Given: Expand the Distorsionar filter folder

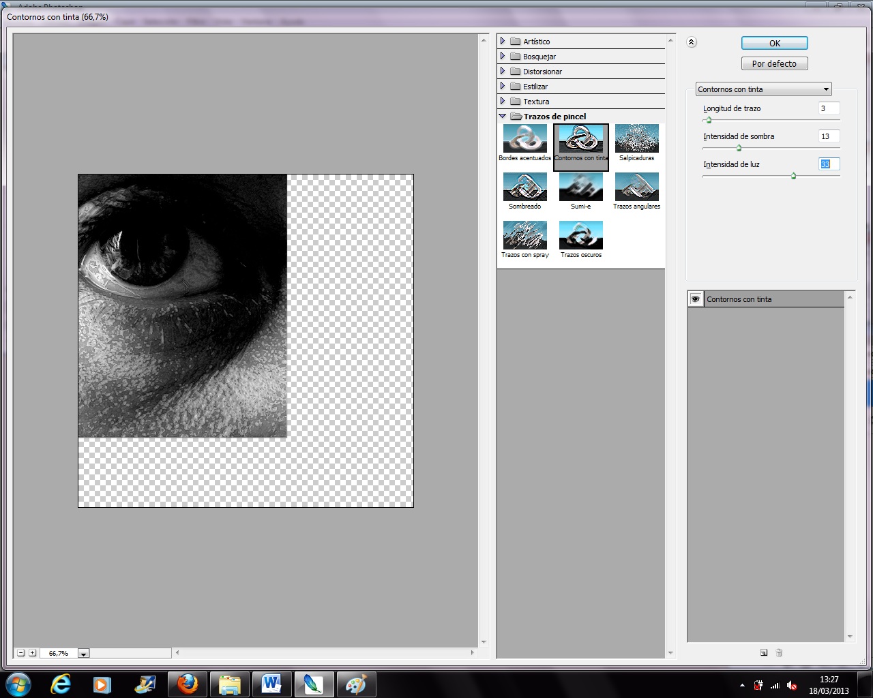Looking at the screenshot, I should (x=503, y=72).
